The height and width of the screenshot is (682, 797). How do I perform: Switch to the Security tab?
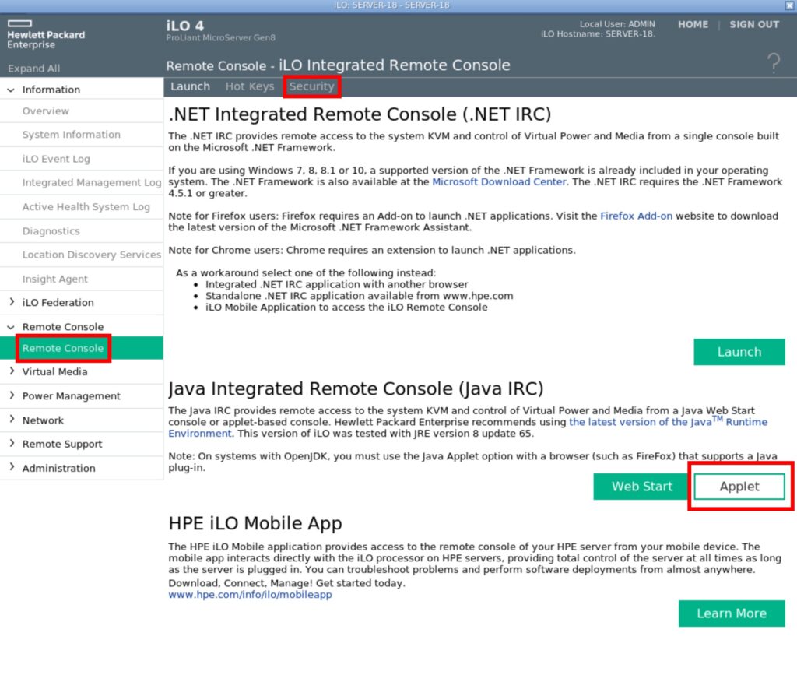(311, 86)
